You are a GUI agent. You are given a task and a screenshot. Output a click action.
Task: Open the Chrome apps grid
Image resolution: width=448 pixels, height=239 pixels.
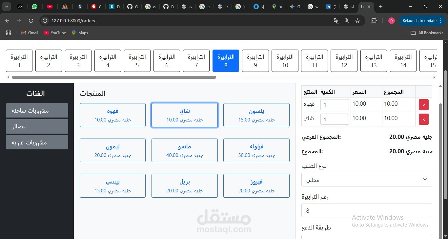(x=9, y=33)
